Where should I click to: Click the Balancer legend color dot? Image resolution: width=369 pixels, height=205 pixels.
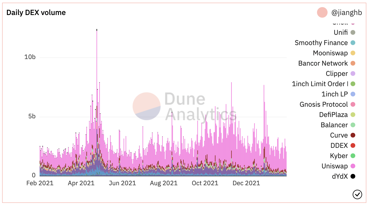tap(353, 125)
